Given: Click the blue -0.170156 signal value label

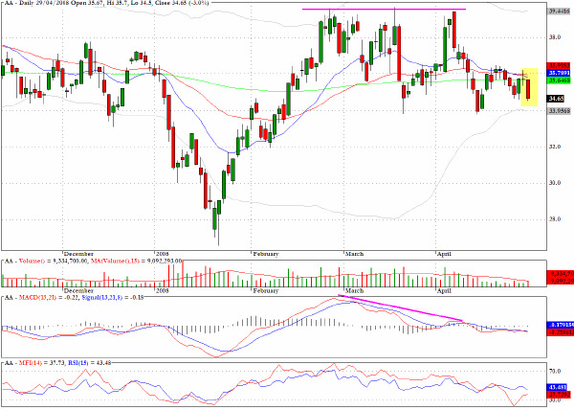Looking at the screenshot, I should pos(560,325).
